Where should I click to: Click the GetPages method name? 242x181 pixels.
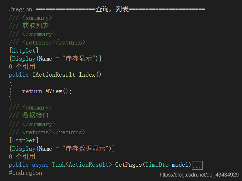(x=128, y=165)
